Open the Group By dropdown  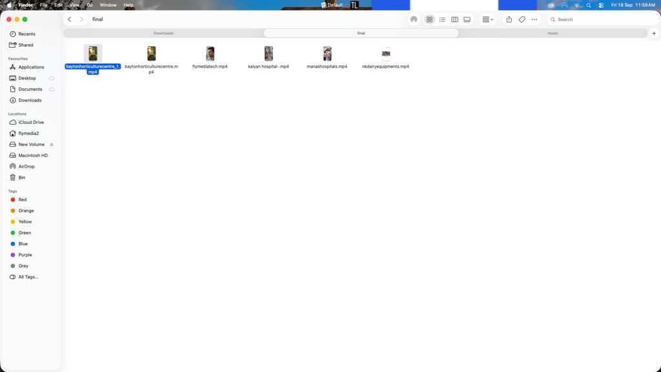pyautogui.click(x=488, y=19)
